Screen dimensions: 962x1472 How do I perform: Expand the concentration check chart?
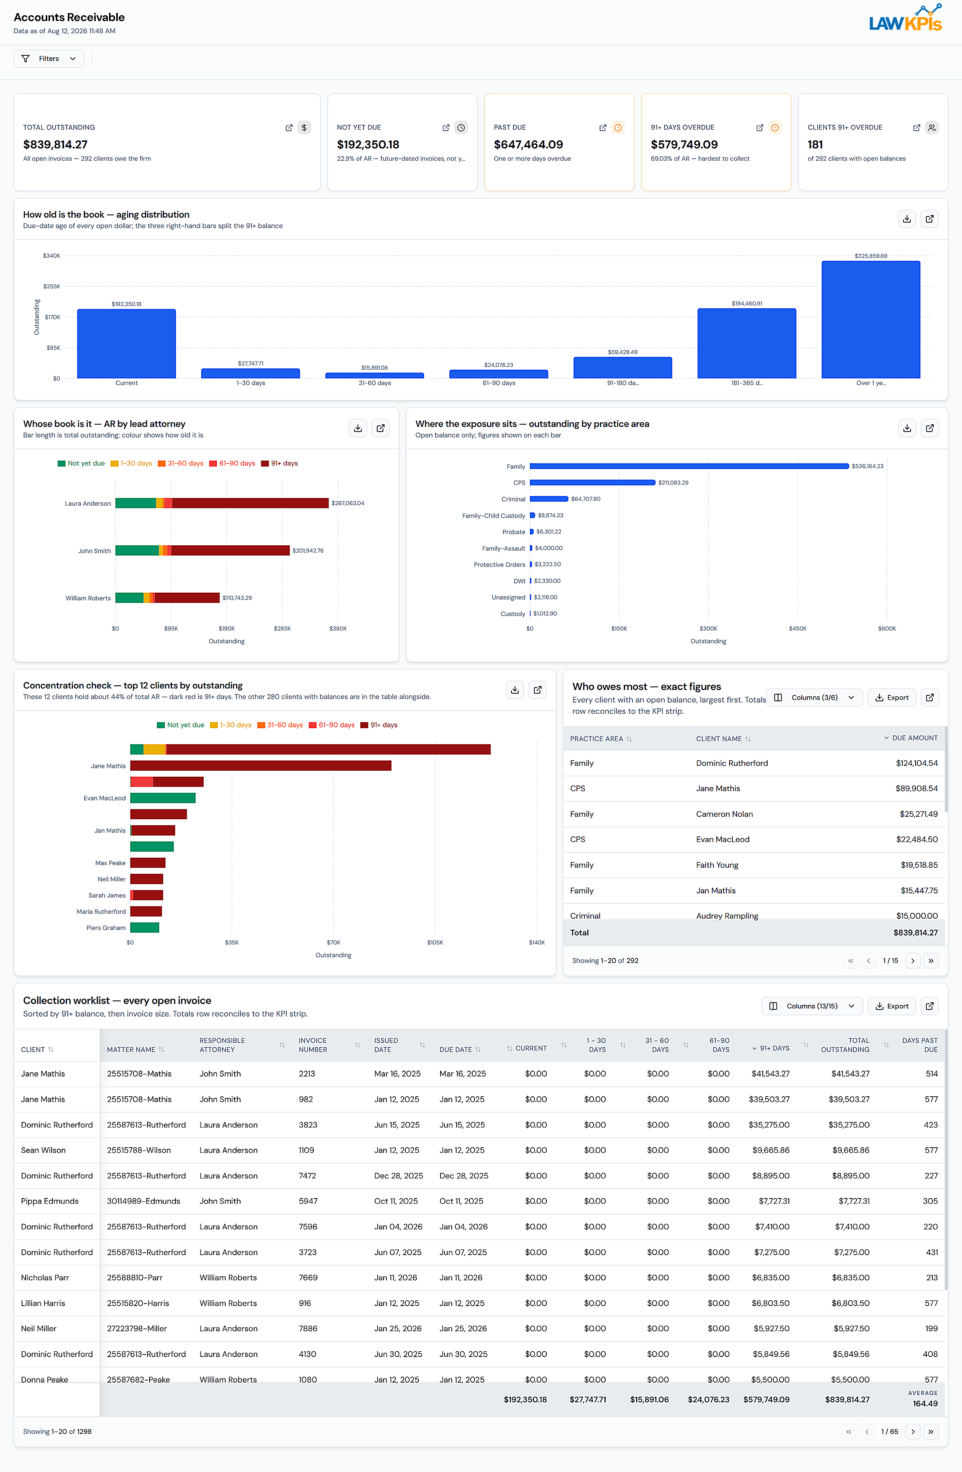538,690
